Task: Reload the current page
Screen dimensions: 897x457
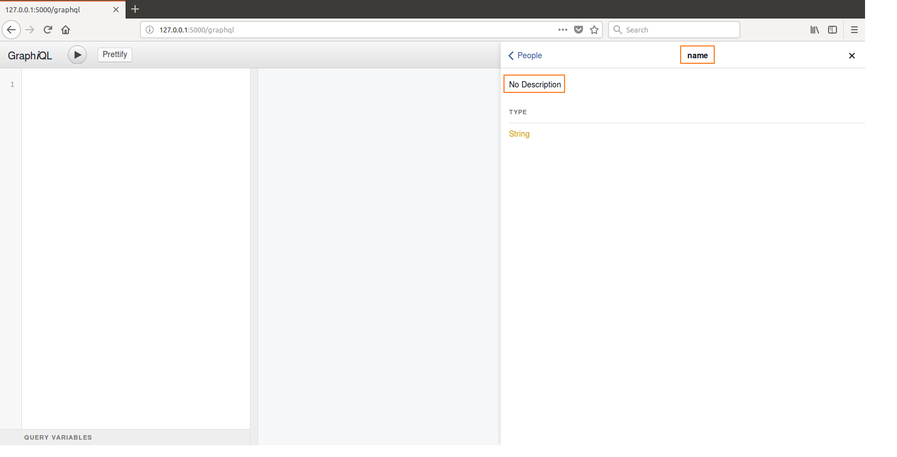Action: [x=48, y=30]
